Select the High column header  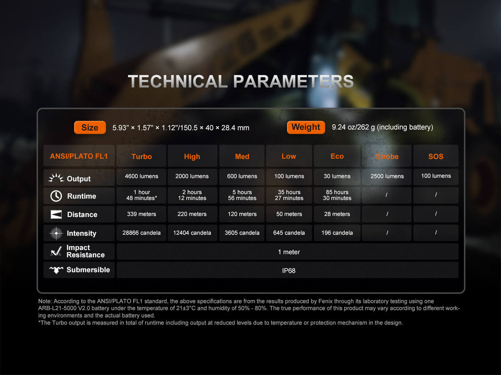[192, 156]
